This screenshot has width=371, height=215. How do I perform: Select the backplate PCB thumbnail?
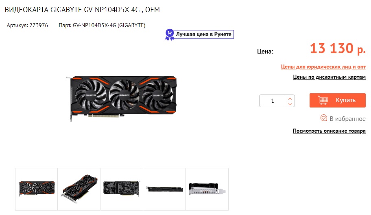point(122,189)
